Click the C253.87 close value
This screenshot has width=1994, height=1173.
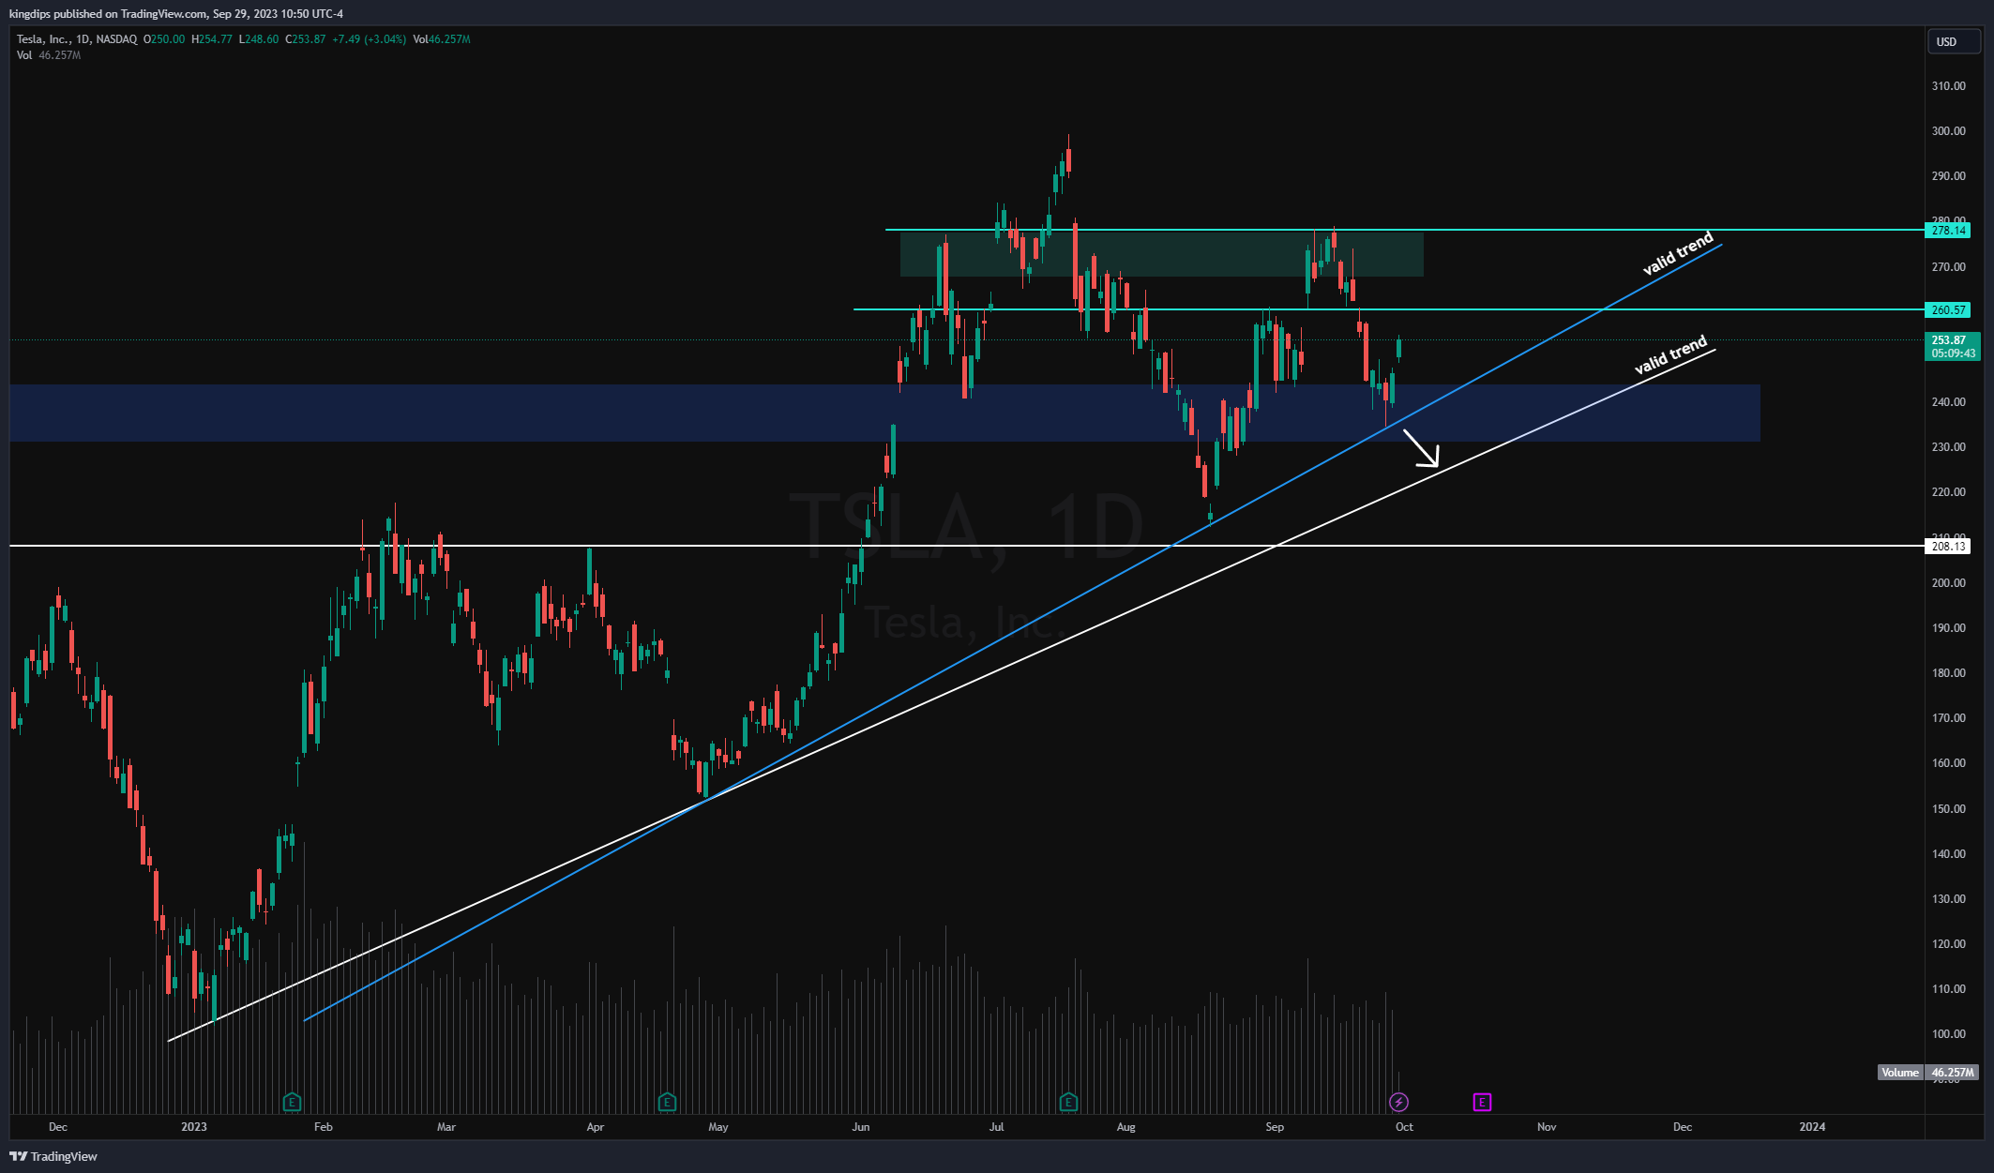pos(306,39)
